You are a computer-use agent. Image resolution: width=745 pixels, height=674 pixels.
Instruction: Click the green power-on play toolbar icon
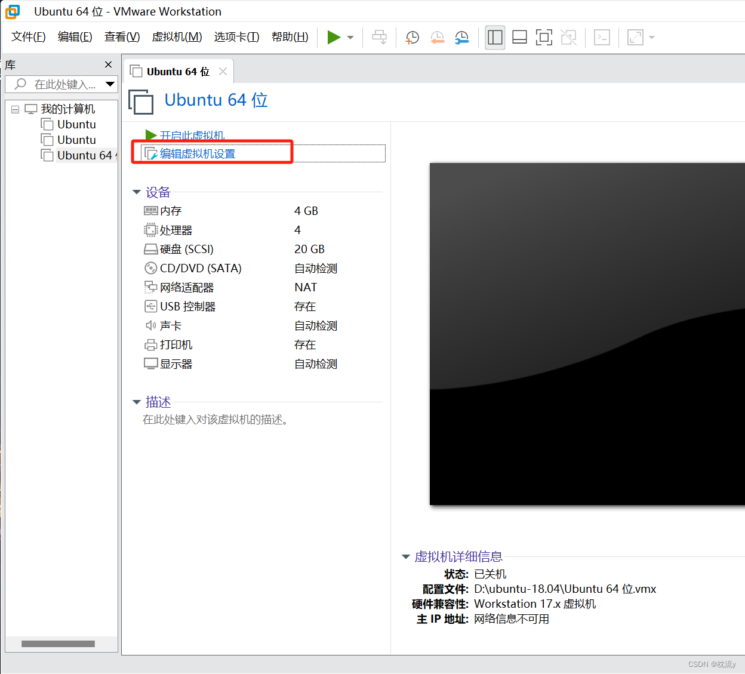[x=334, y=38]
